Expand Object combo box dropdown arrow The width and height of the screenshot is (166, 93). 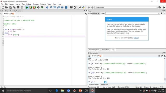coord(159,13)
